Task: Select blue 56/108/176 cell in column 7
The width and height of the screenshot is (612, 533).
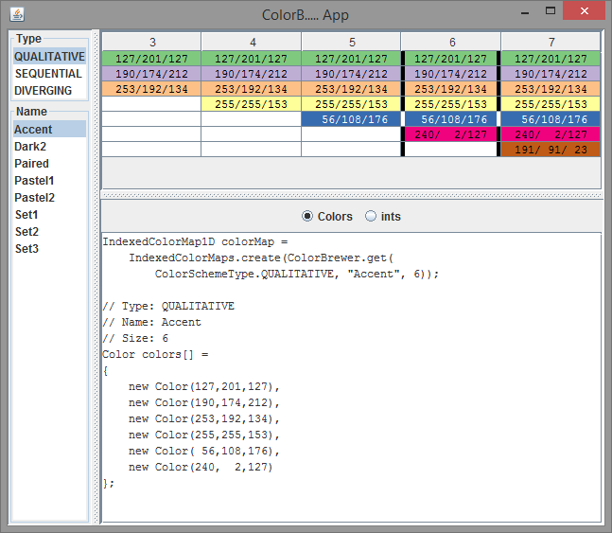Action: click(x=551, y=119)
